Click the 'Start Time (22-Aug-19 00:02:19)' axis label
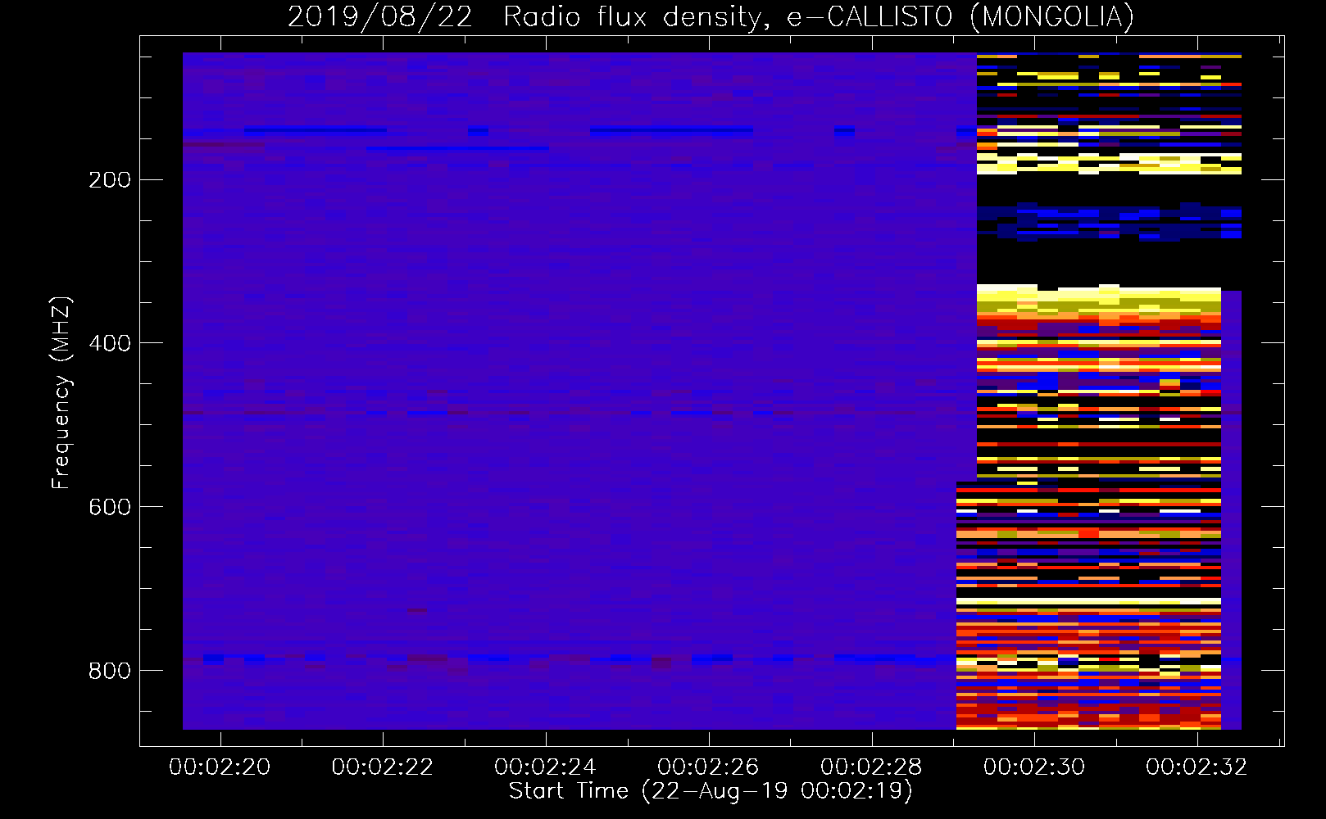 (x=711, y=791)
